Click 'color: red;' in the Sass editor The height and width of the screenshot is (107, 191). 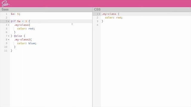coord(26,29)
